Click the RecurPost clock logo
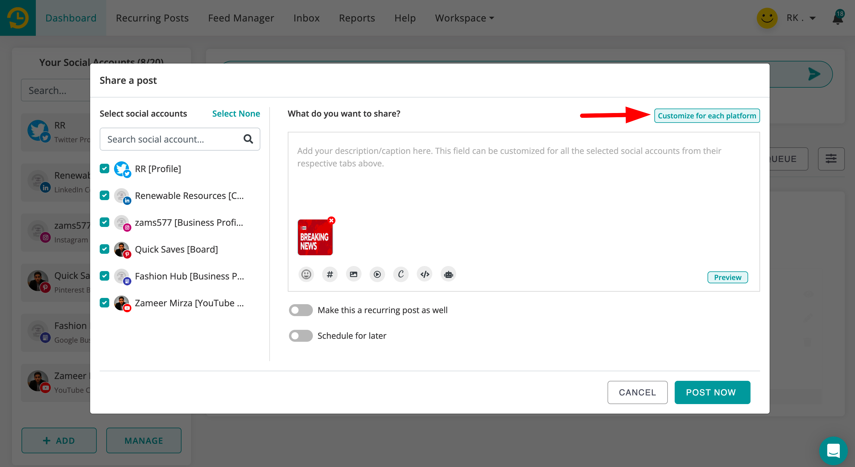The image size is (855, 467). click(18, 18)
